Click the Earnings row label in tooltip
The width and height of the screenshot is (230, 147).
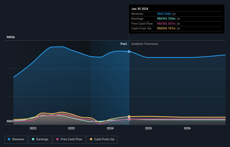[x=137, y=19]
